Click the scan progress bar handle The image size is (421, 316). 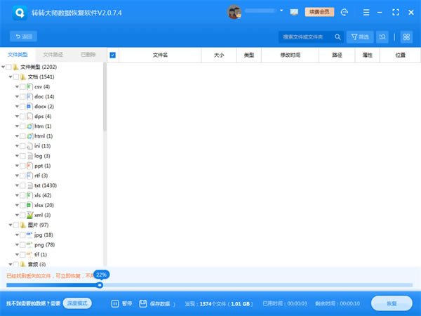pos(100,284)
